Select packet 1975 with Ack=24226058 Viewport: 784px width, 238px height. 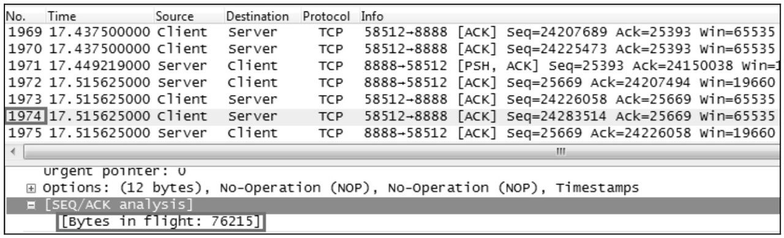391,130
